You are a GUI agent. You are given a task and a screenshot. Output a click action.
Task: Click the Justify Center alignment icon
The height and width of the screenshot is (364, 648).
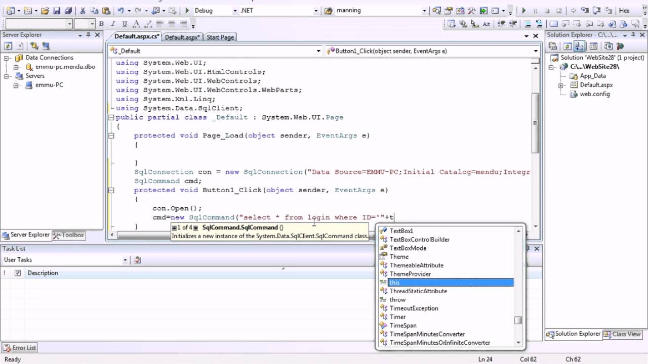tap(172, 24)
